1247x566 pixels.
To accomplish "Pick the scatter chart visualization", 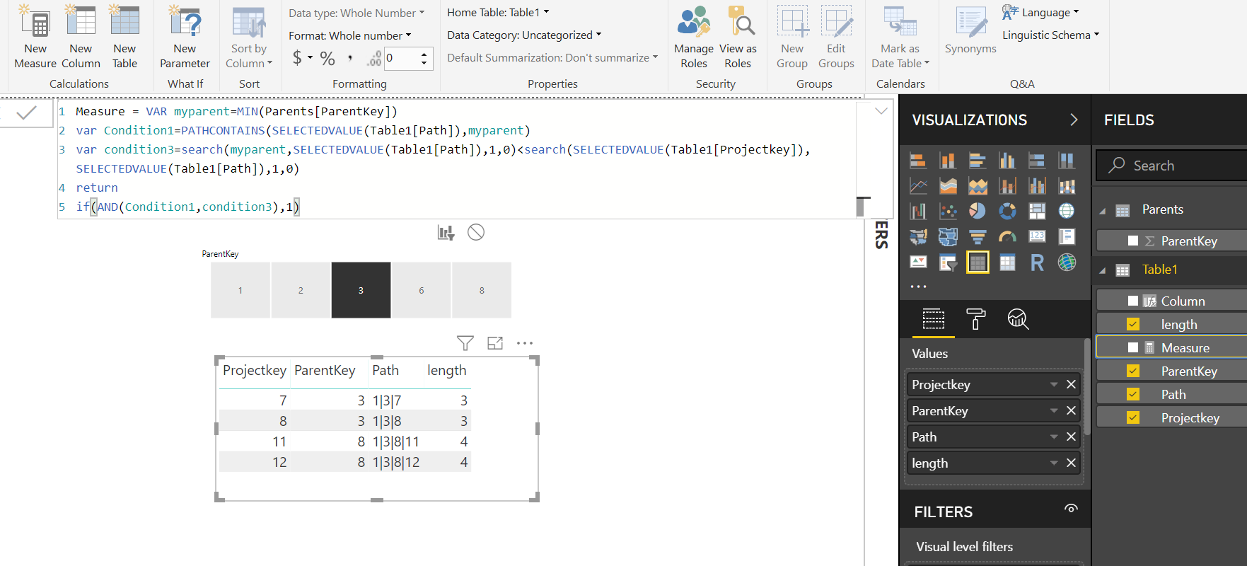I will (x=948, y=211).
